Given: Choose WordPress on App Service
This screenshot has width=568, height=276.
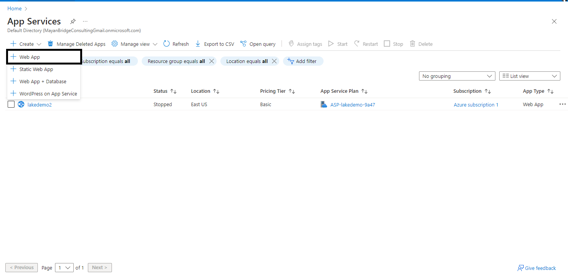Looking at the screenshot, I should (x=44, y=94).
